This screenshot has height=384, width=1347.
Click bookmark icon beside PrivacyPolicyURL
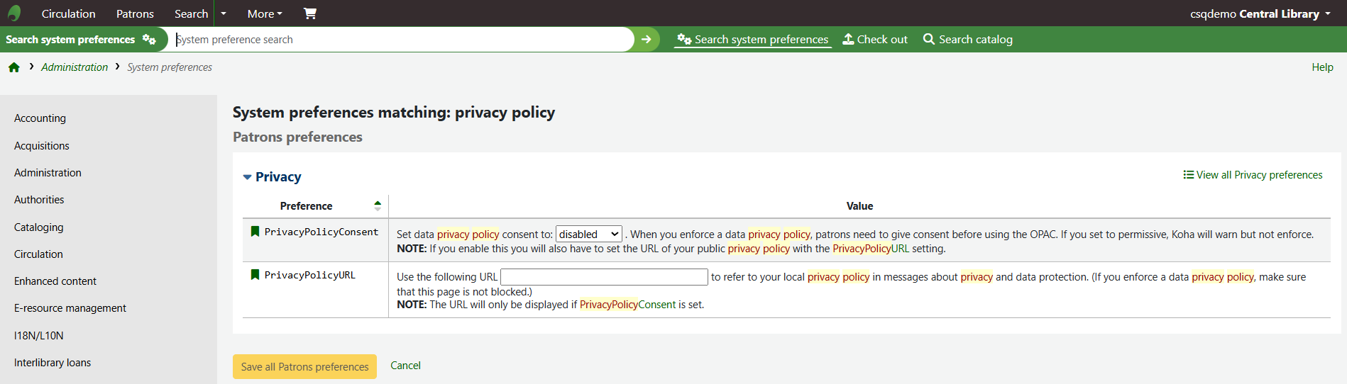click(255, 275)
